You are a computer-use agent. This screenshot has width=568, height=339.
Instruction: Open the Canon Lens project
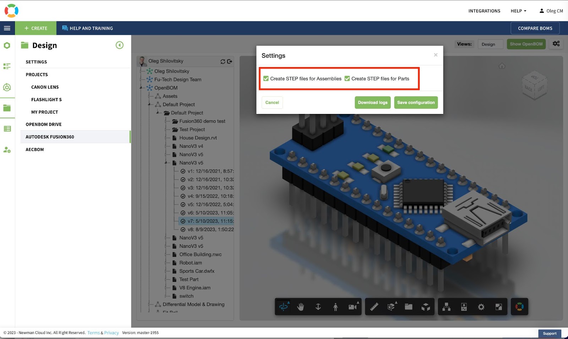(x=45, y=87)
